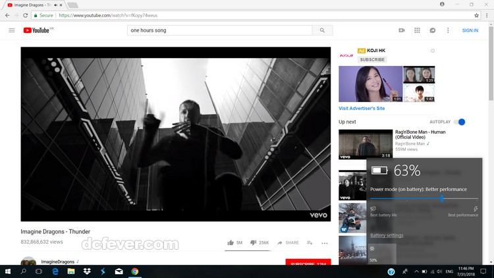The image size is (494, 278).
Task: Open the Windows Start menu
Action: (8, 271)
